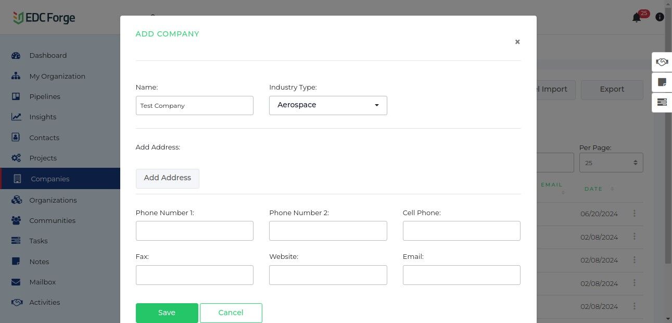
Task: Open the Per Page selector
Action: point(611,163)
